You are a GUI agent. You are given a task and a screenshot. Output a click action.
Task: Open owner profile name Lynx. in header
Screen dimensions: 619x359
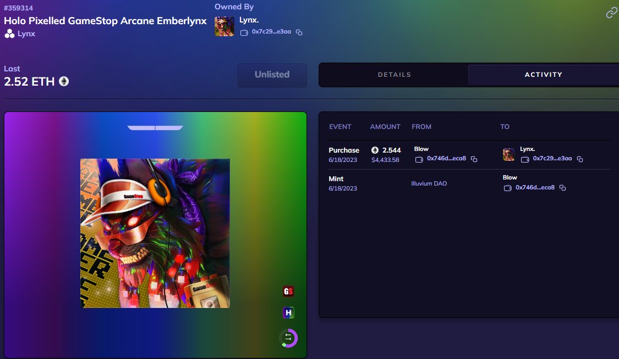249,20
